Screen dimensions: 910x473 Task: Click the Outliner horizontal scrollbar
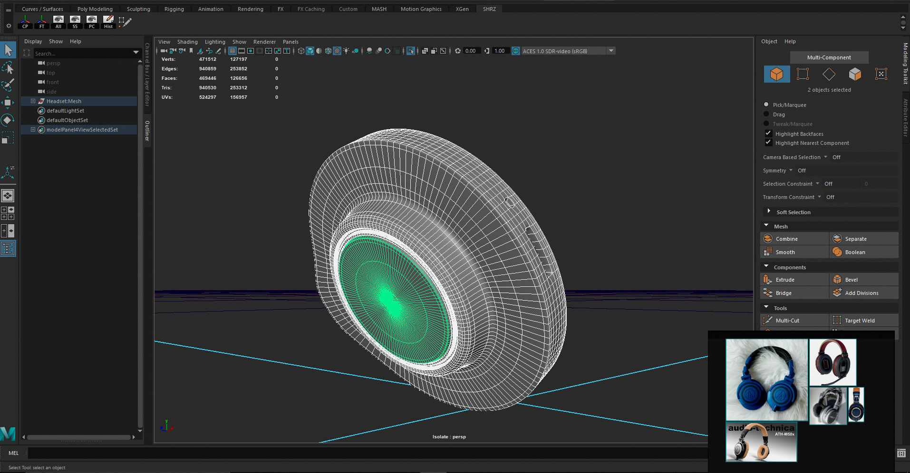pos(78,437)
